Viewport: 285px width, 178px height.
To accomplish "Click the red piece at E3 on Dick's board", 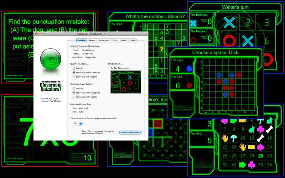I will point(232,94).
